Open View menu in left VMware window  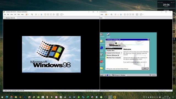coord(12,15)
